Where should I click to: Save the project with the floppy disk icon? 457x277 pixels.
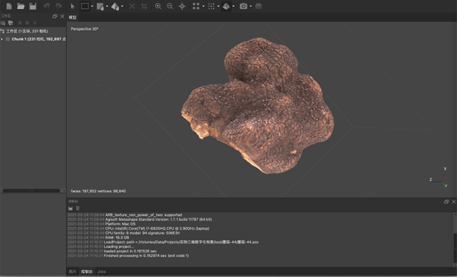click(32, 6)
